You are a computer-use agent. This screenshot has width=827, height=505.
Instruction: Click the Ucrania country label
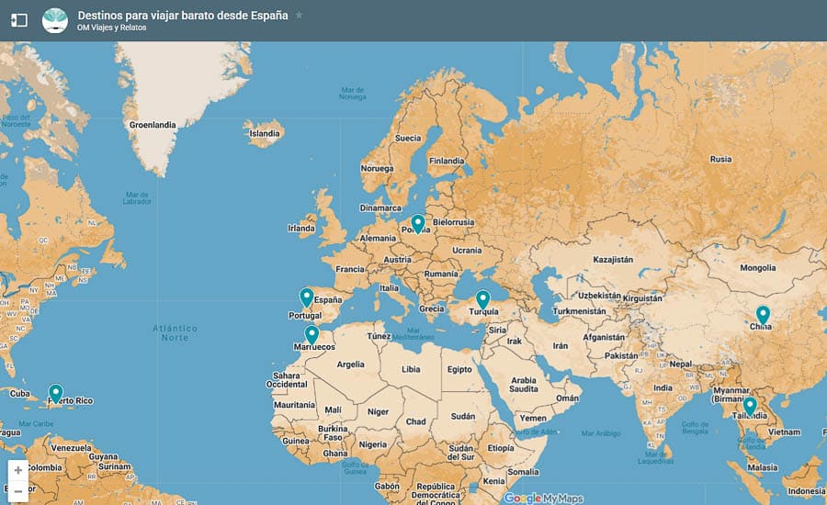coord(466,251)
